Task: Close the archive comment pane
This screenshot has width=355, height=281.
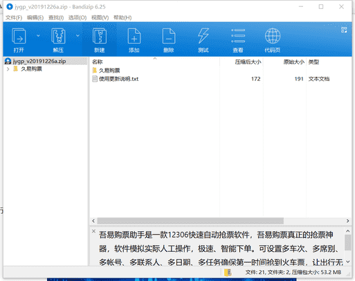Action: click(93, 231)
